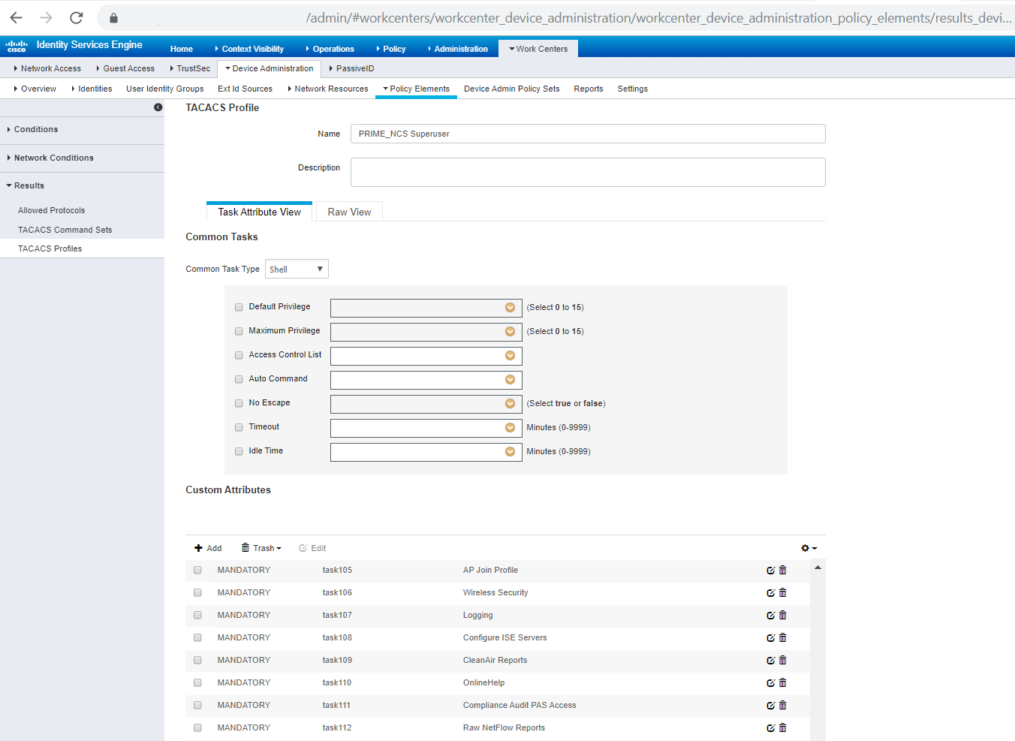Switch to the Raw View tab
This screenshot has height=741, width=1015.
point(348,212)
